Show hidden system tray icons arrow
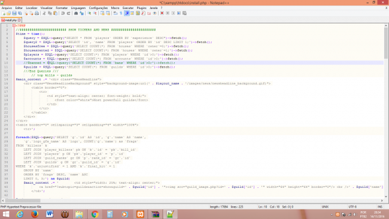389x219 pixels. pos(332,214)
